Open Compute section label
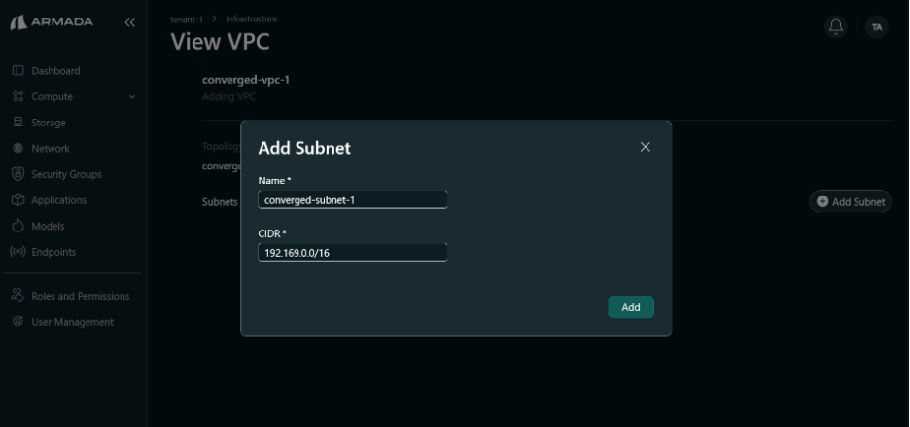Image resolution: width=910 pixels, height=427 pixels. 52,97
